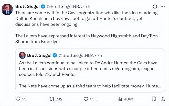The width and height of the screenshot is (169, 106).
Task: Click the 7h timestamp on main tweet
Action: click(x=88, y=6)
